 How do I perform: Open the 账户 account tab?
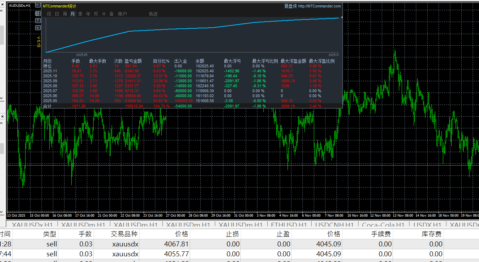[x=122, y=14]
